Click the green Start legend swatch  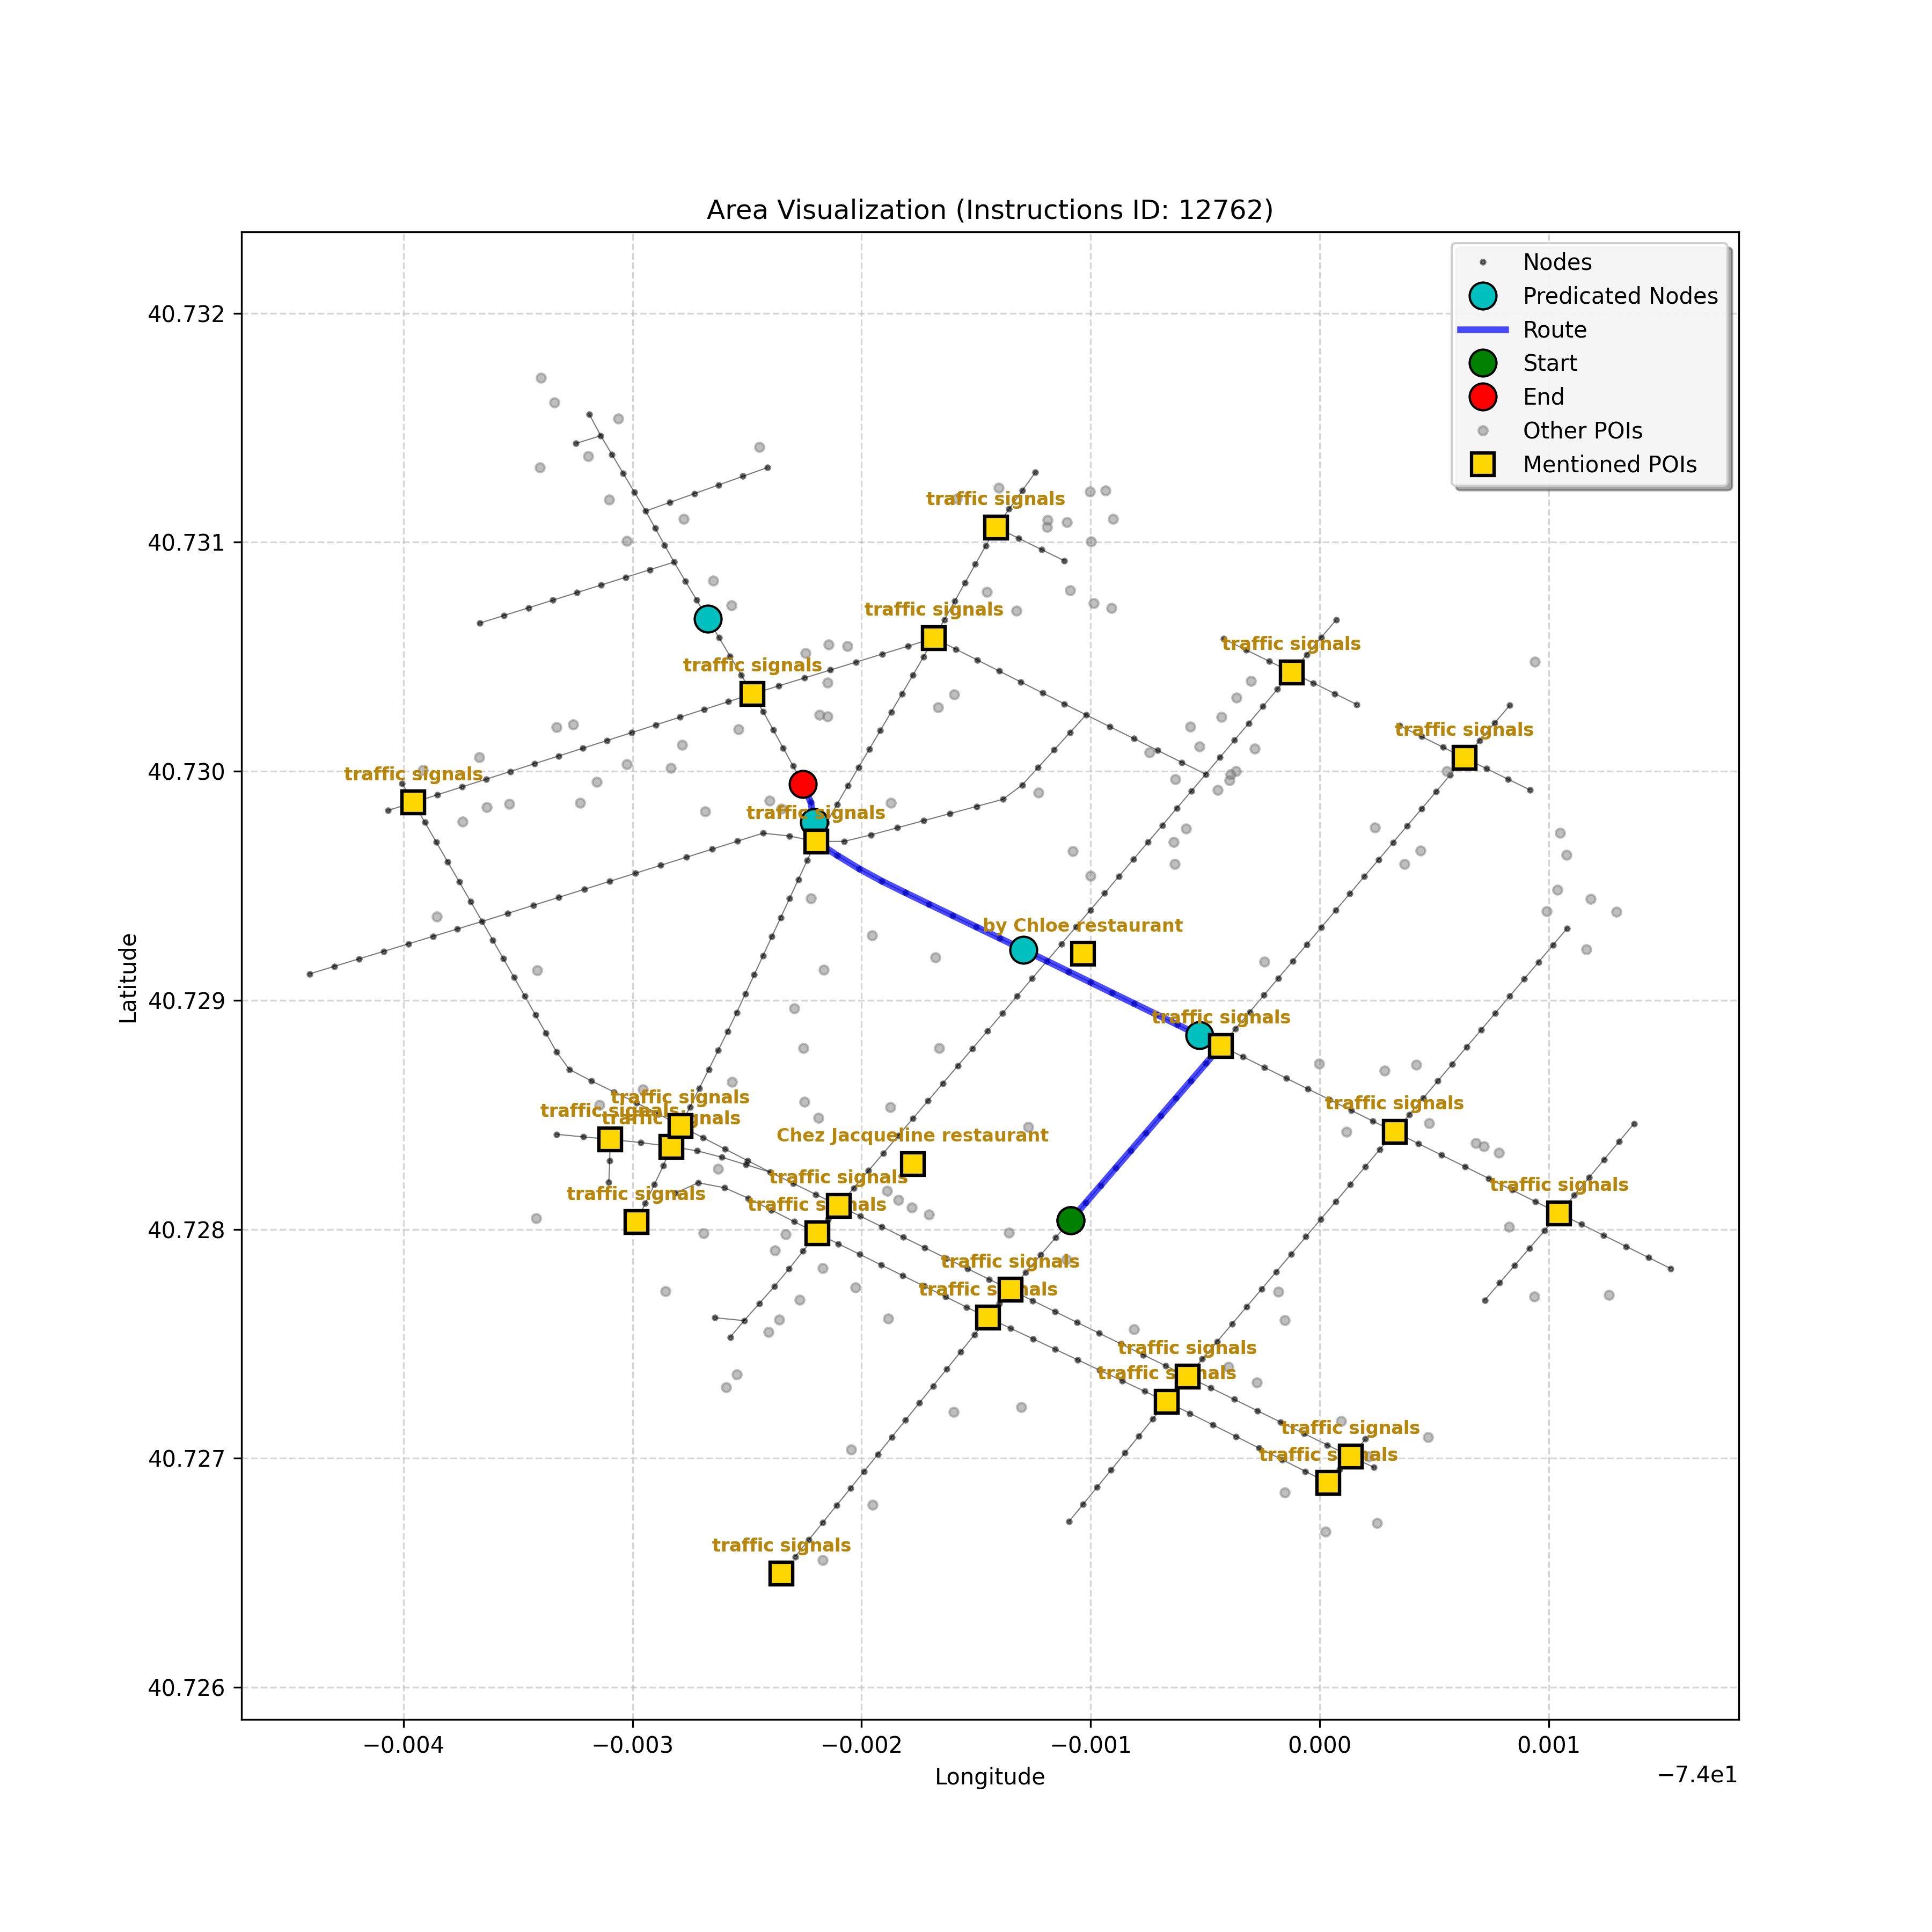[x=1483, y=363]
